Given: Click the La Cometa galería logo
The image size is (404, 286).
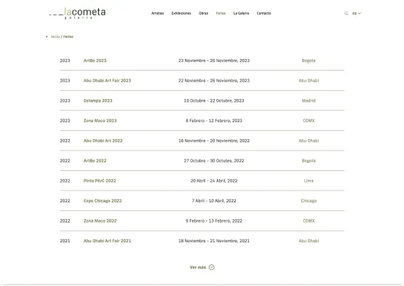Looking at the screenshot, I should point(77,13).
